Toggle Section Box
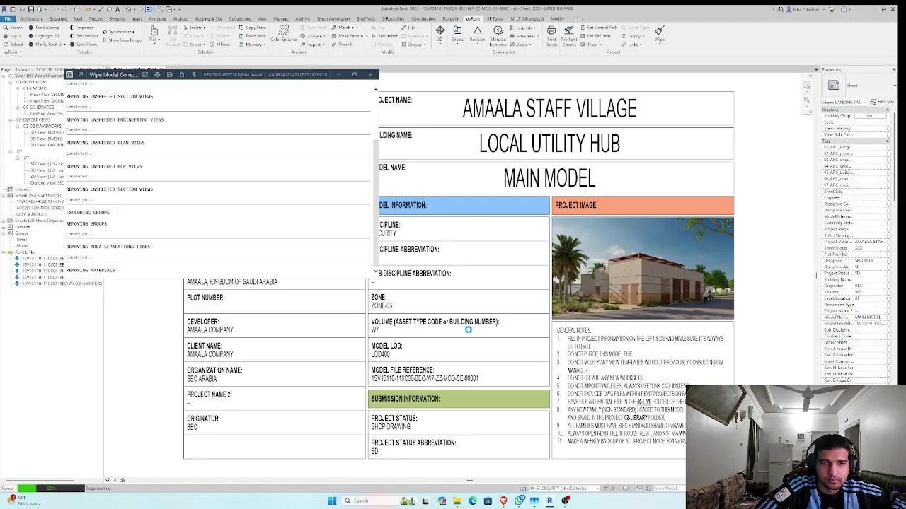This screenshot has height=509, width=906. pyautogui.click(x=84, y=36)
